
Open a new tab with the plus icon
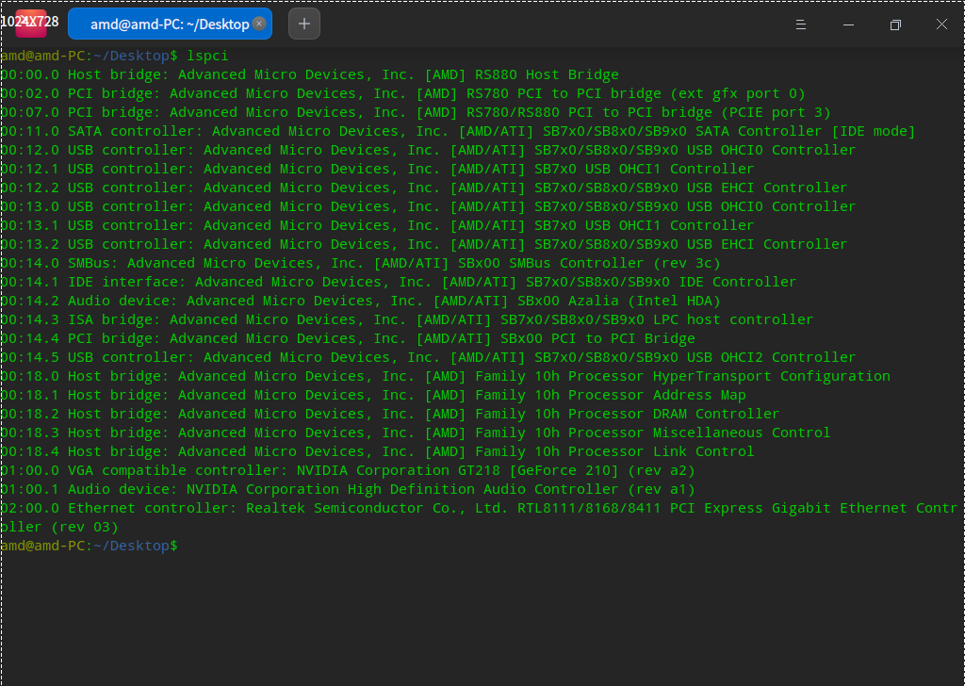point(303,23)
